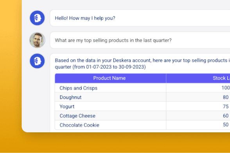Click the AI bot avatar beside the greeting message
Screen dimensions: 230x153
tap(37, 18)
